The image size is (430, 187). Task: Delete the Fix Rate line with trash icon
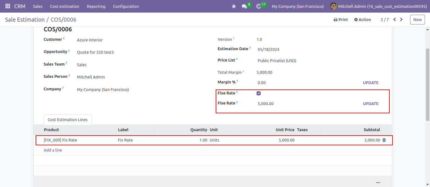point(384,140)
